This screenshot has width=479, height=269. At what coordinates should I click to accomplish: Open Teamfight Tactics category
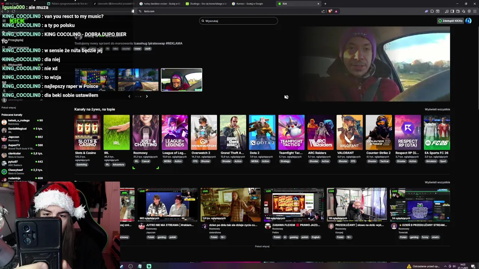click(291, 132)
